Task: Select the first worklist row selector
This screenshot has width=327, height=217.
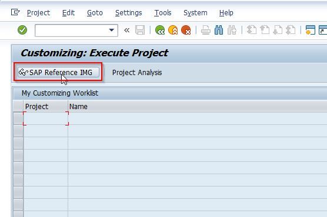Action: point(18,118)
